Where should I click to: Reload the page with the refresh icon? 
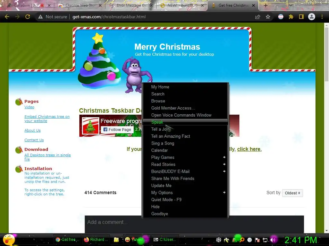(28, 17)
